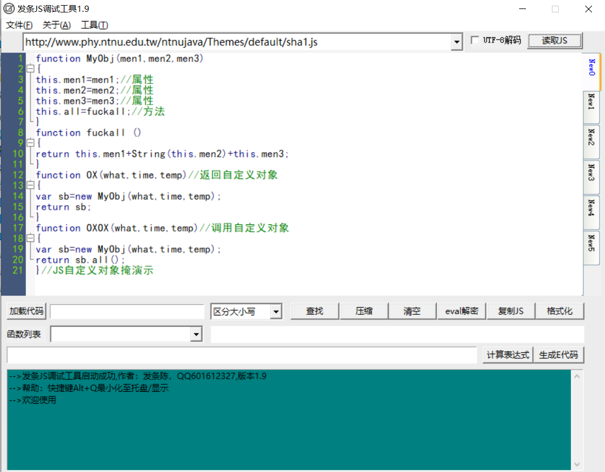Click the 加载代码 button
This screenshot has height=472, width=605.
pyautogui.click(x=26, y=311)
